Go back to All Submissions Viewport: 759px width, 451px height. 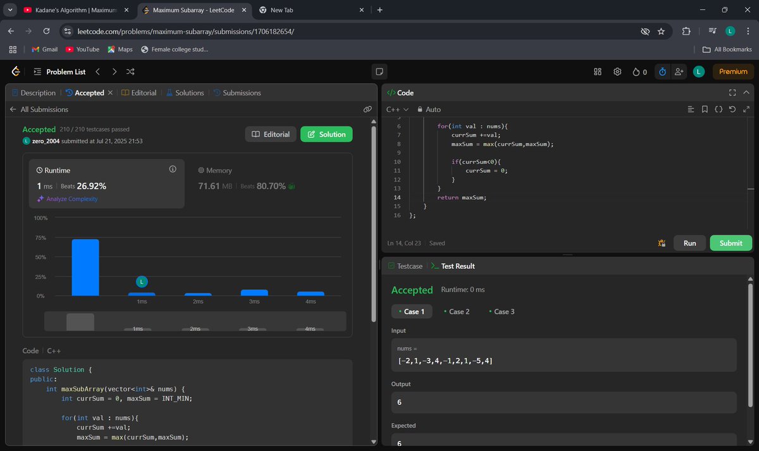coord(39,109)
